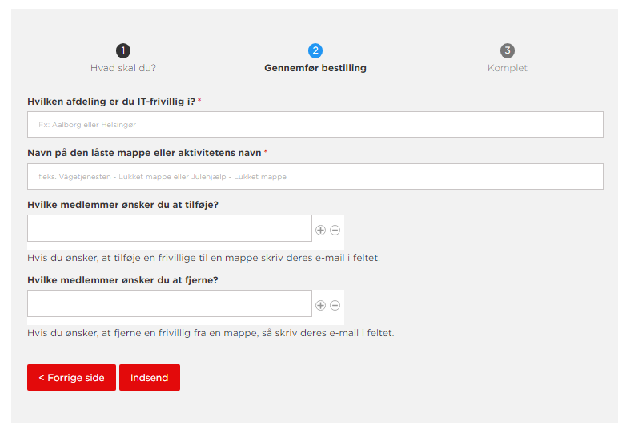This screenshot has height=425, width=618.
Task: Click 'Hvilken afdeling er du IT-frivillig i?' label
Action: [x=111, y=102]
